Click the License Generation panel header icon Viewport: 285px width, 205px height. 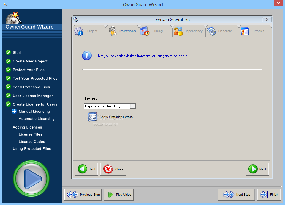[x=75, y=19]
